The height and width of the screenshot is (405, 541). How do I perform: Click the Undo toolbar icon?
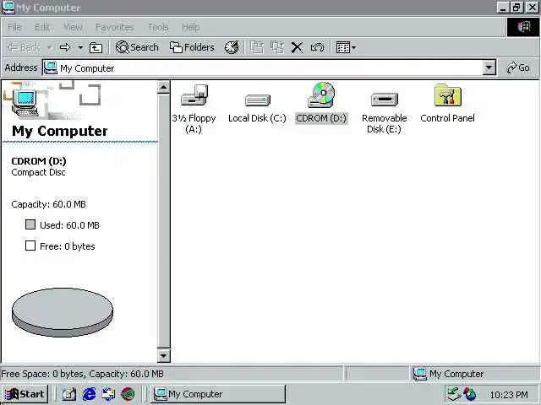pyautogui.click(x=318, y=47)
